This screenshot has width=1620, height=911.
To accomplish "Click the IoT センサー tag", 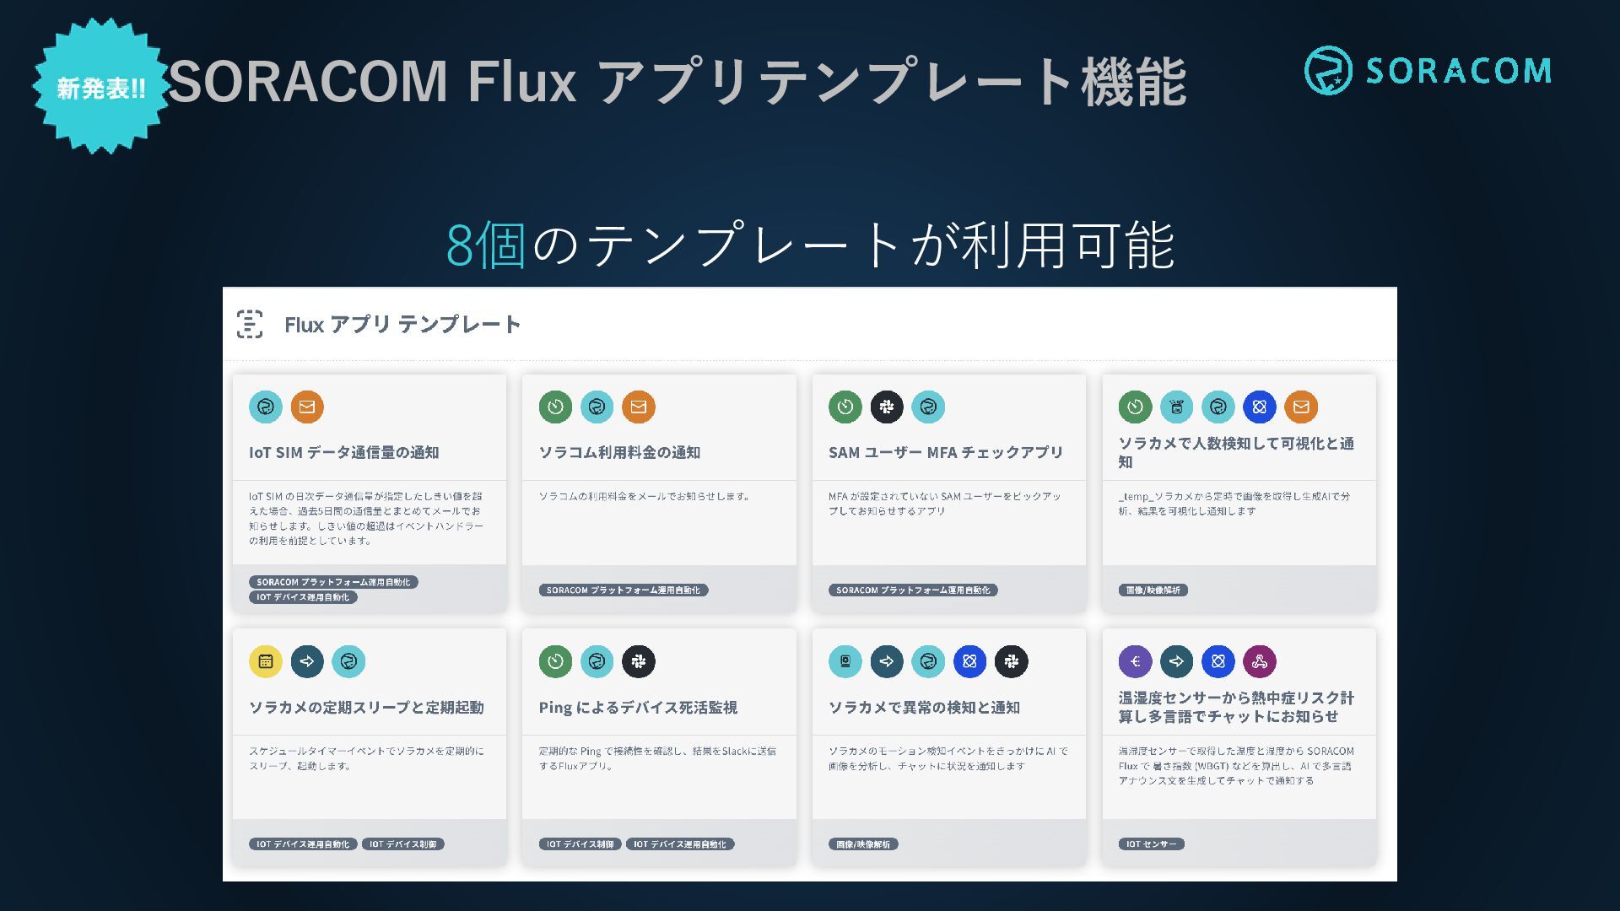I will pyautogui.click(x=1151, y=844).
